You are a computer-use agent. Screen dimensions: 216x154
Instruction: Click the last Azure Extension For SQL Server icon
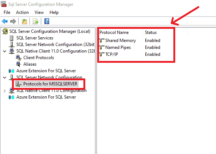(11, 97)
